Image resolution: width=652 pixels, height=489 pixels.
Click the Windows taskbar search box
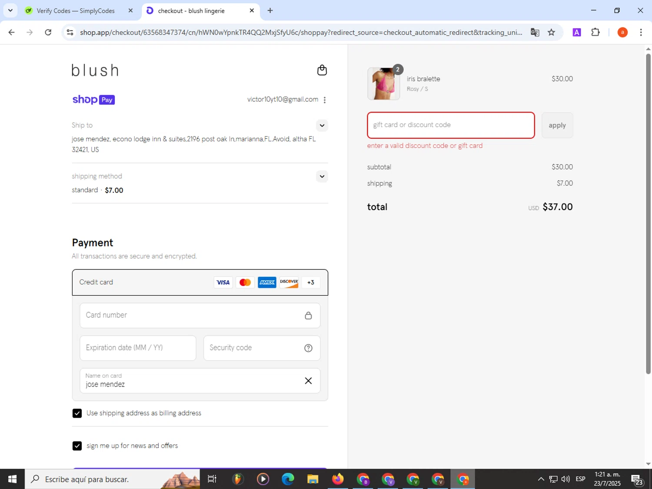pos(113,479)
